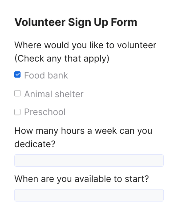The image size is (178, 214).
Task: Click the 'Where would you like to volunteer' question
Action: (x=85, y=45)
